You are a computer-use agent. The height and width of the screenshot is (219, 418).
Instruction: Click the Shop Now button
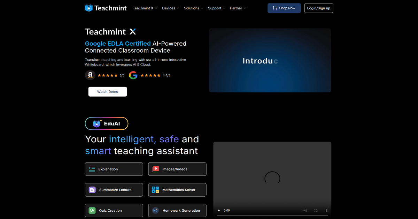coord(284,8)
